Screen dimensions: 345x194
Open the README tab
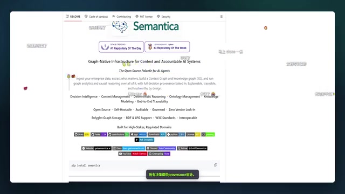click(73, 17)
